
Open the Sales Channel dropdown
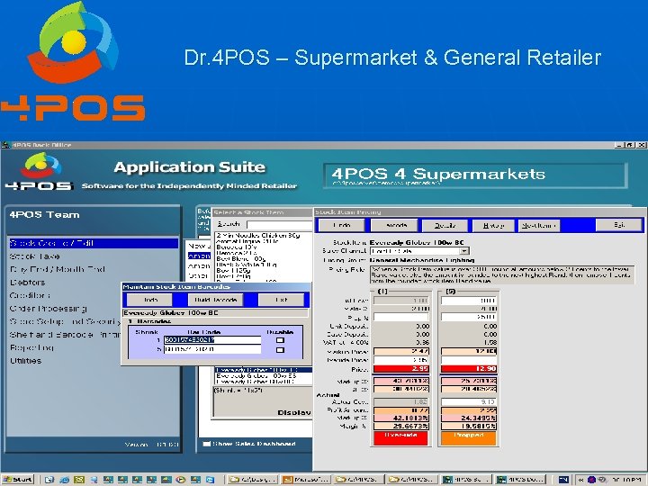[464, 251]
